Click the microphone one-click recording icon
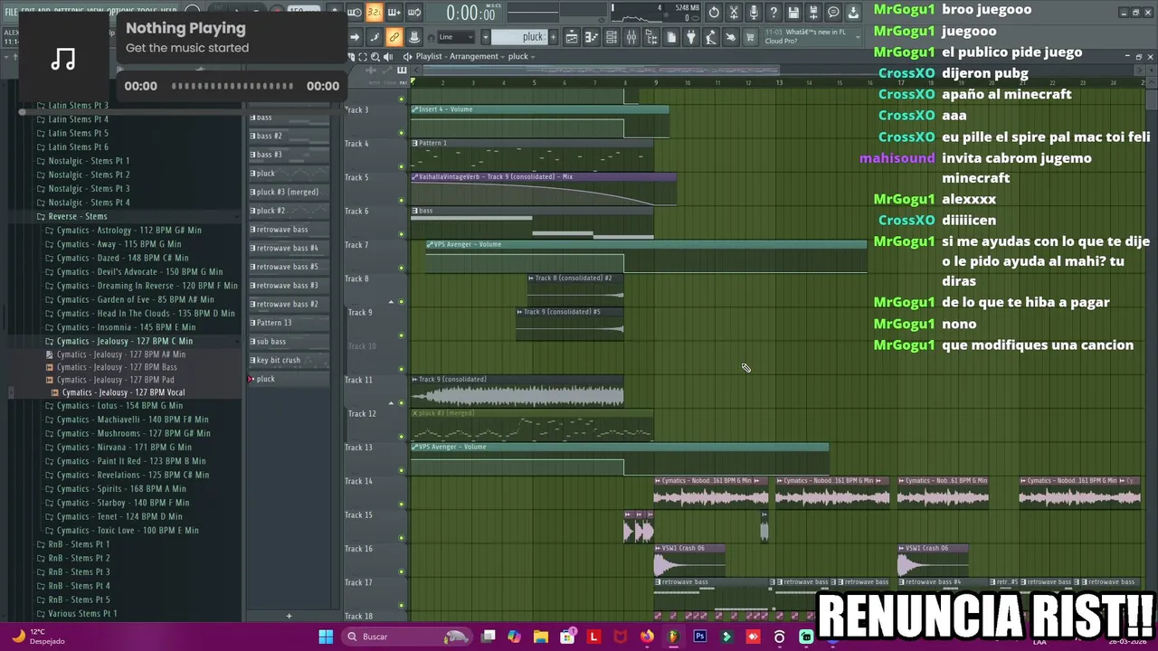The image size is (1158, 651). pos(754,13)
